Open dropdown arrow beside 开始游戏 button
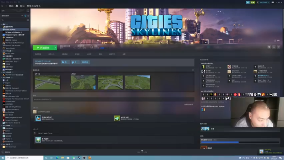This screenshot has height=160, width=284. (55, 48)
